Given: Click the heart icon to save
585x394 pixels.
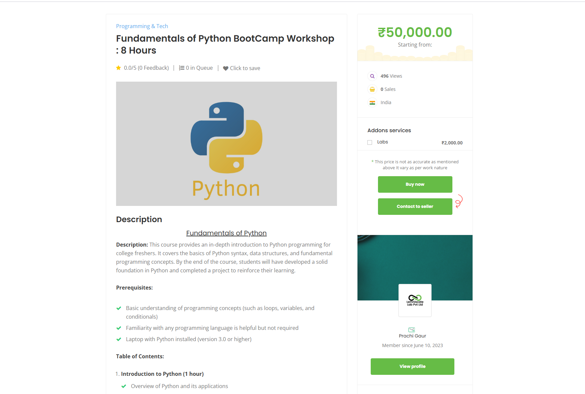Looking at the screenshot, I should pos(226,68).
